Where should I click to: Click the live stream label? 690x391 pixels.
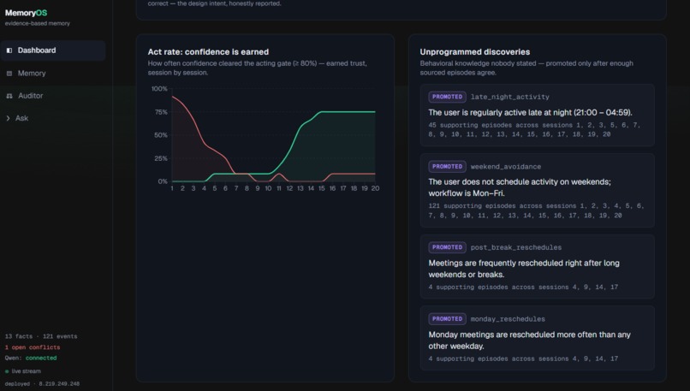pos(26,371)
